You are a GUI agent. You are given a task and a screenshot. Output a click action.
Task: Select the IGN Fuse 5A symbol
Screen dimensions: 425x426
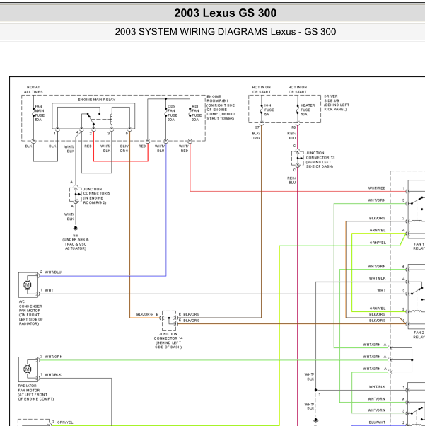(262, 110)
